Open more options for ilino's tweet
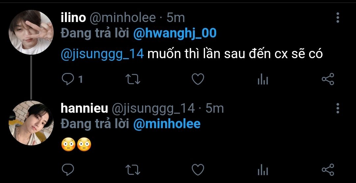 [x=338, y=18]
